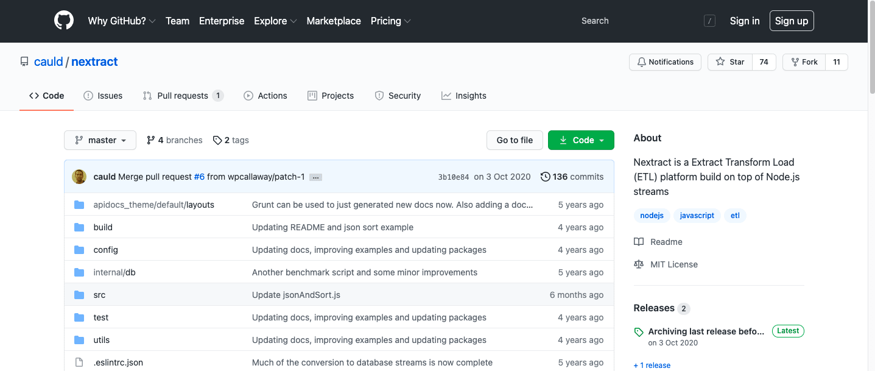The width and height of the screenshot is (875, 371).
Task: Open the master branch dropdown
Action: point(100,140)
